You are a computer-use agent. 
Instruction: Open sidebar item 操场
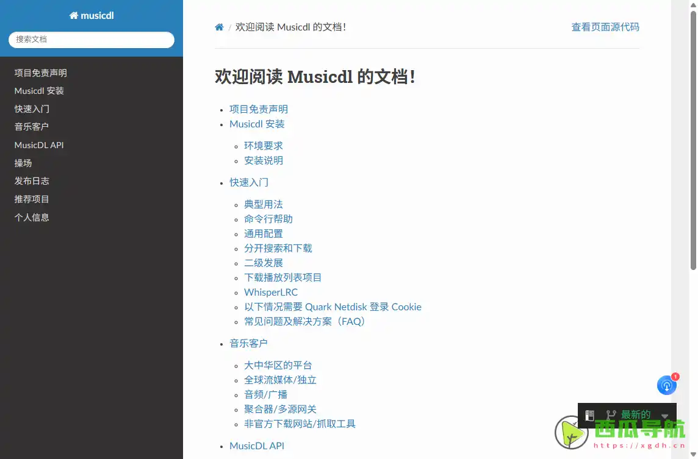coord(23,163)
